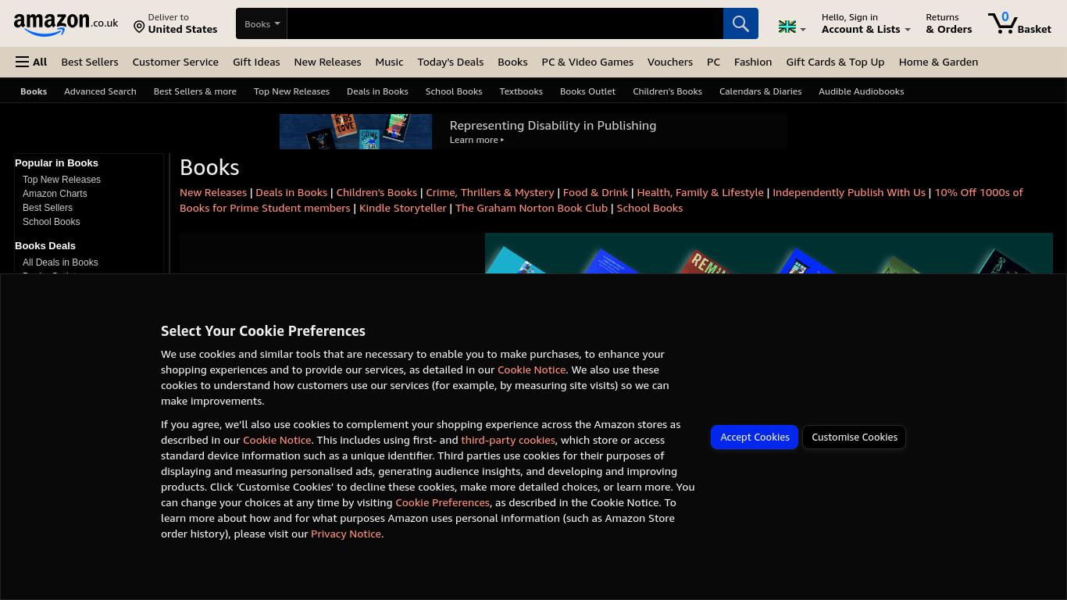Open Home & Garden

click(938, 62)
